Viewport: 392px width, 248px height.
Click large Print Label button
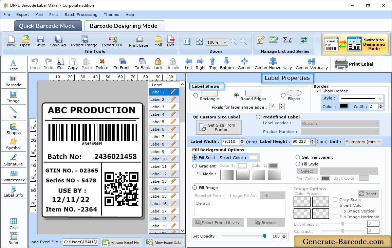coord(354,64)
